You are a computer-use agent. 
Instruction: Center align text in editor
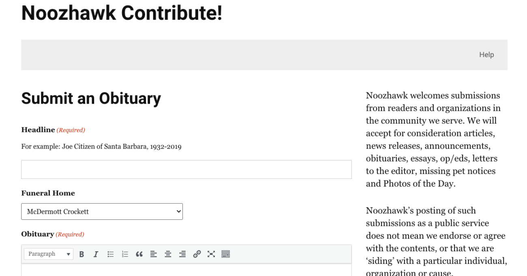(x=168, y=254)
